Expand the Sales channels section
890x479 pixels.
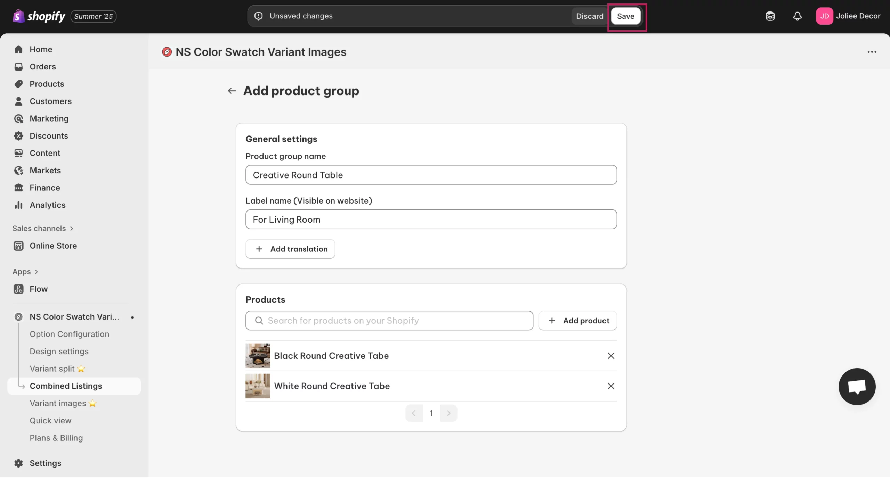pos(43,229)
